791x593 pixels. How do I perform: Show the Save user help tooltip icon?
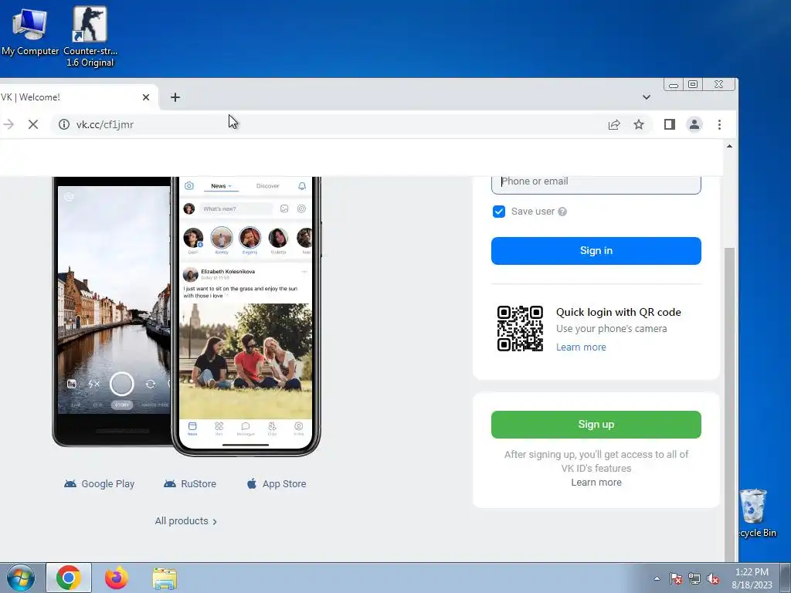coord(562,212)
